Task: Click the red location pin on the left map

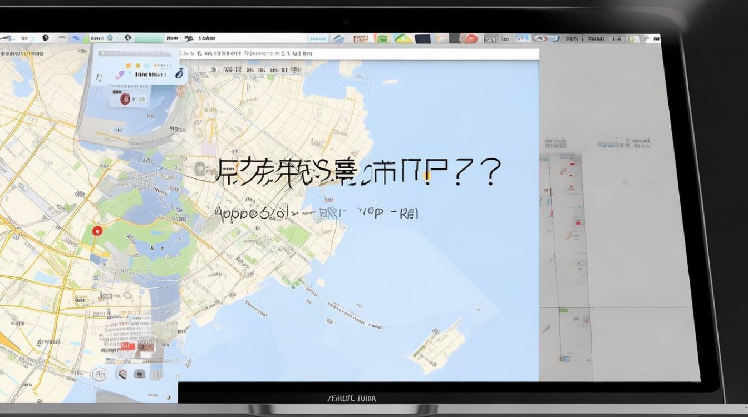Action: click(x=97, y=230)
